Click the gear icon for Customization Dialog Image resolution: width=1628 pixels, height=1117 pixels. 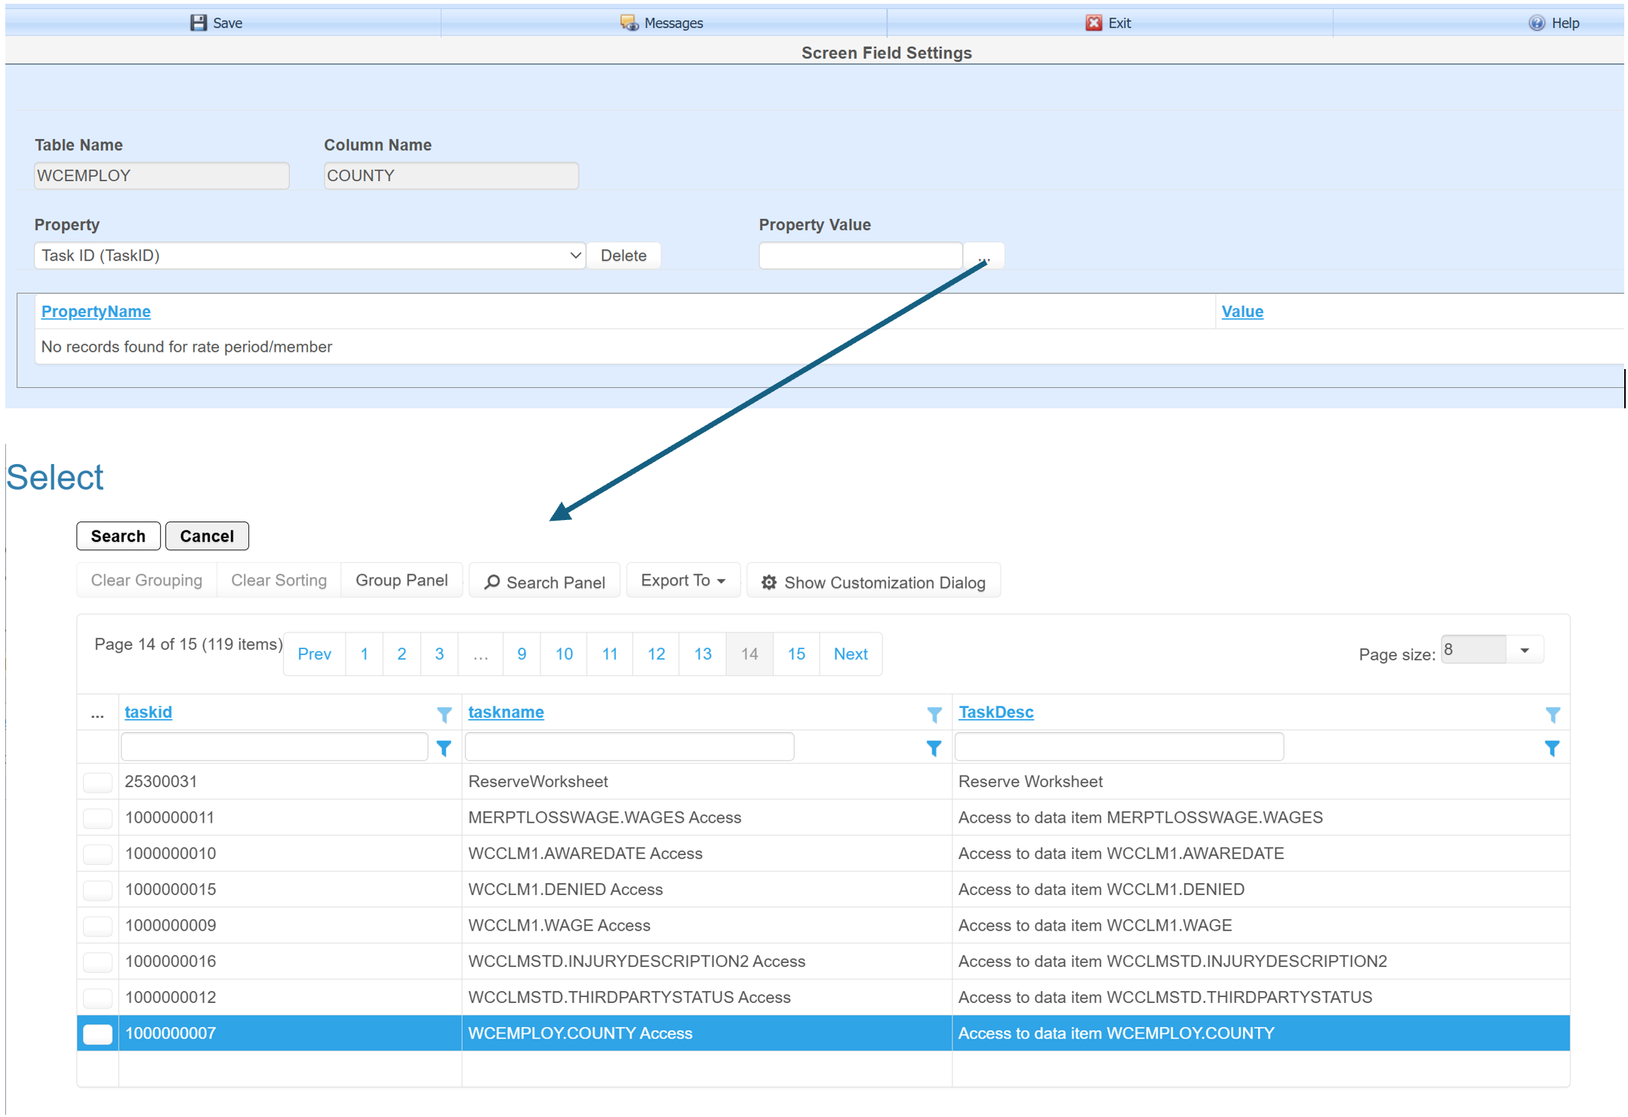[768, 583]
